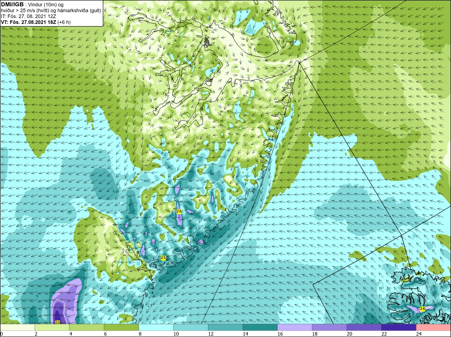Click the "20" scale label
The width and height of the screenshot is (451, 337).
350,334
